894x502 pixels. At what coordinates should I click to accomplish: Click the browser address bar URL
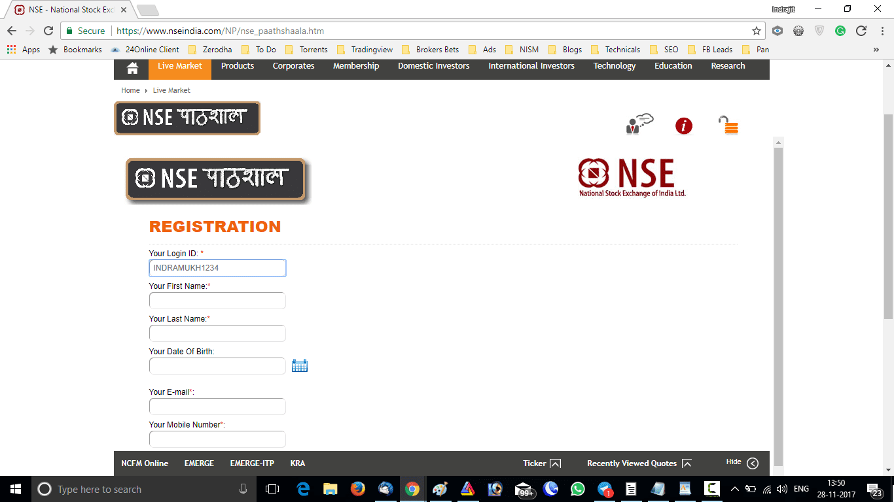point(220,31)
